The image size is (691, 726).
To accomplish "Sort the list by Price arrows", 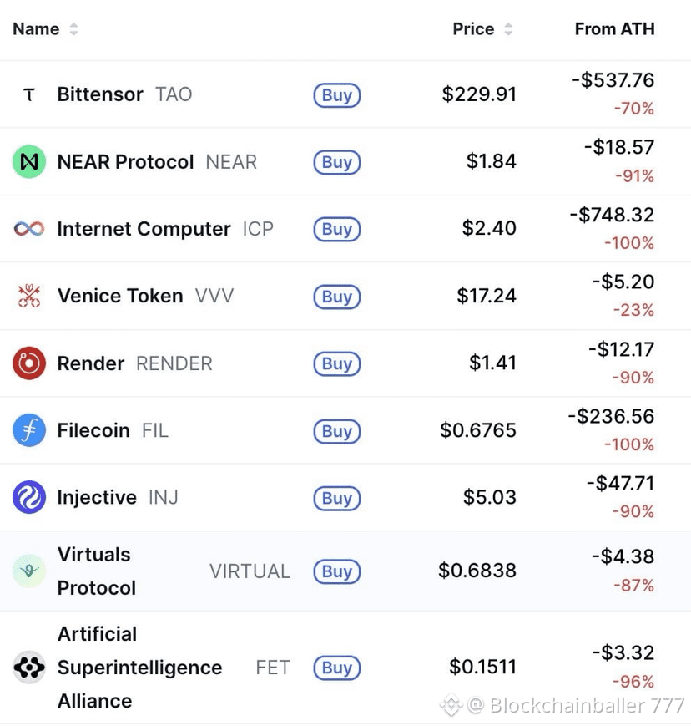I will 508,29.
